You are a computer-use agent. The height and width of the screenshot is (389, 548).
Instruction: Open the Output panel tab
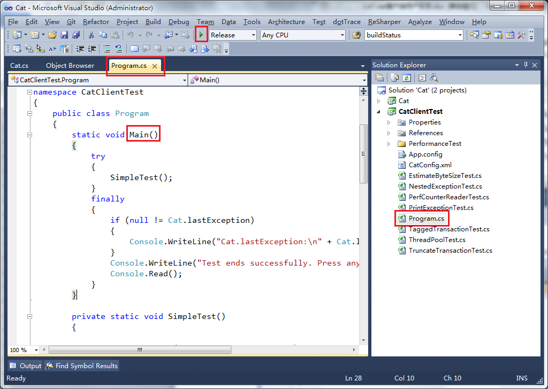pos(26,365)
